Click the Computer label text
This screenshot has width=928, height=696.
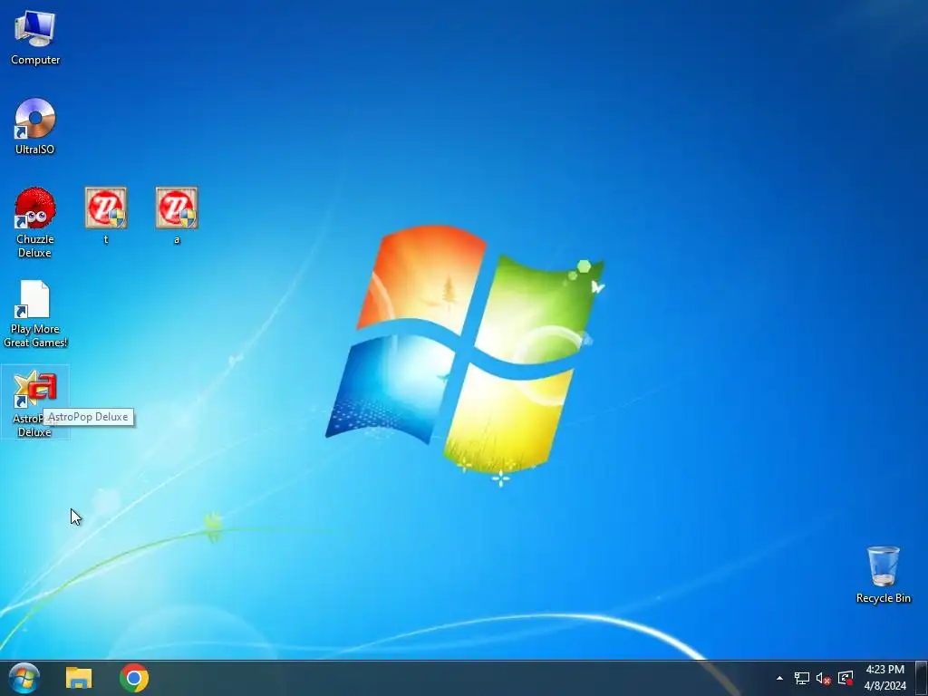tap(35, 60)
